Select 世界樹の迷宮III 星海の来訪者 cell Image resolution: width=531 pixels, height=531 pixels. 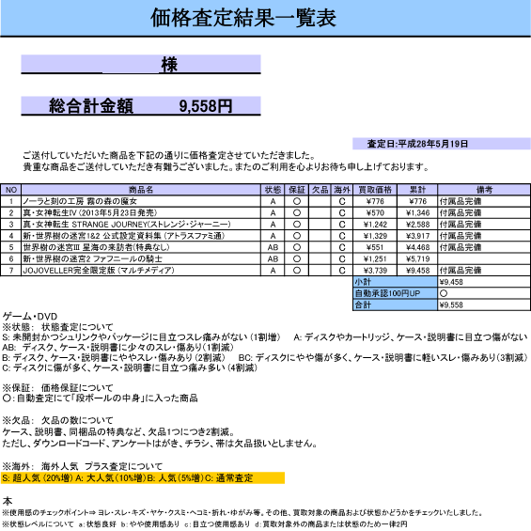(141, 247)
